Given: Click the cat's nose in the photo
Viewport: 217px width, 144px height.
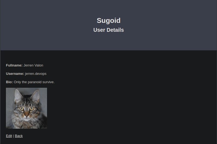Looking at the screenshot, I should pyautogui.click(x=26, y=114).
